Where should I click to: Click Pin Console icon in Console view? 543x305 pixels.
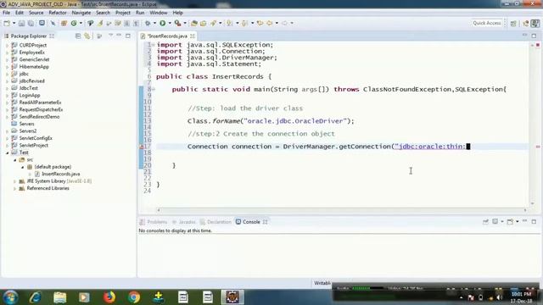point(485,222)
